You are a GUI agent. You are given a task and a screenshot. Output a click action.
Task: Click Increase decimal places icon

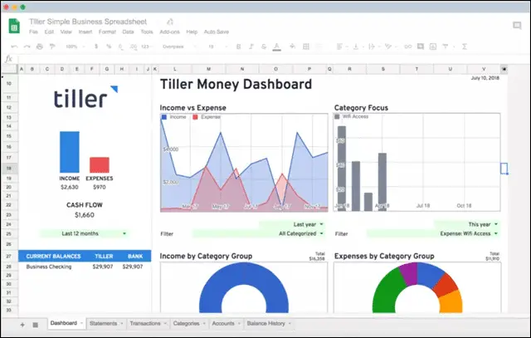(133, 47)
